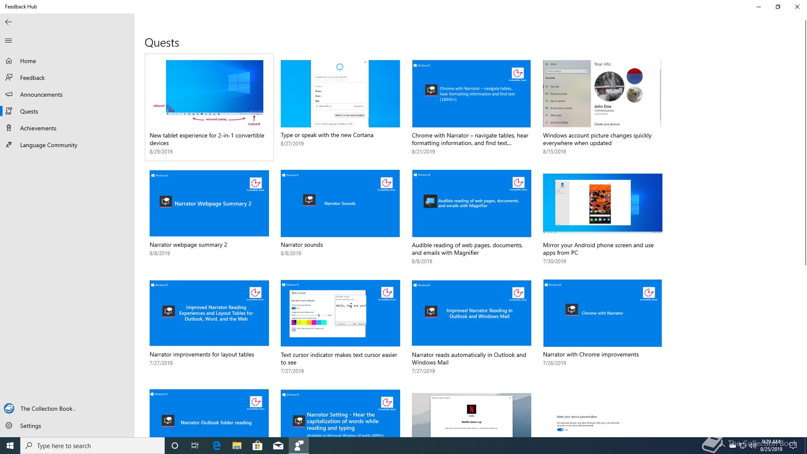Open Achievements badge icon
Image resolution: width=807 pixels, height=454 pixels.
click(9, 128)
